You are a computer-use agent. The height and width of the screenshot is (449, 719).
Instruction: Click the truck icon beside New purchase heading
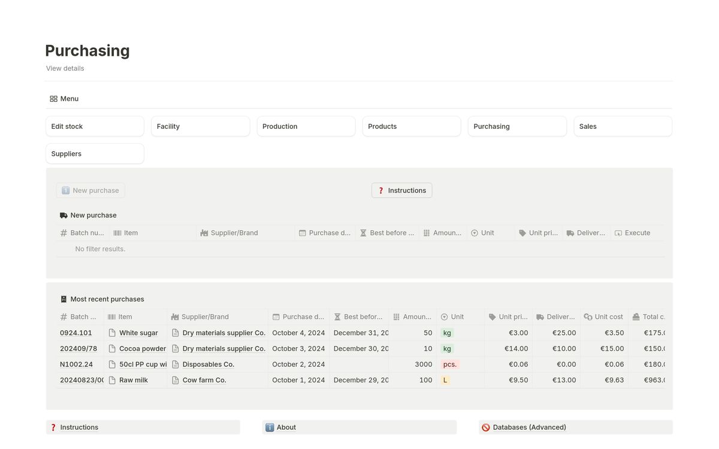[64, 215]
